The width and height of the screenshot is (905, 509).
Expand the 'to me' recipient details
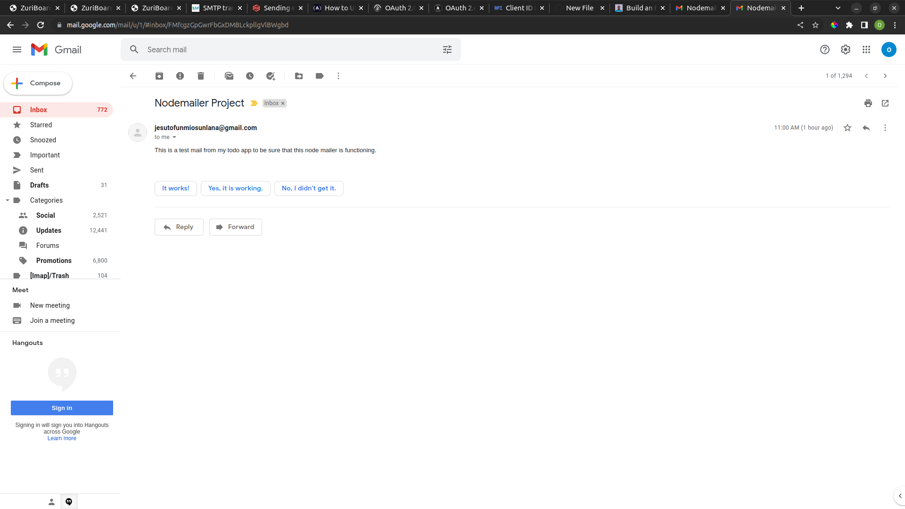coord(174,137)
